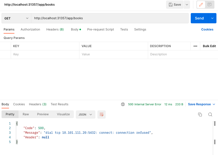Viewport: 218px width, 155px height.
Task: Click the Cookies link
Action: click(207, 29)
